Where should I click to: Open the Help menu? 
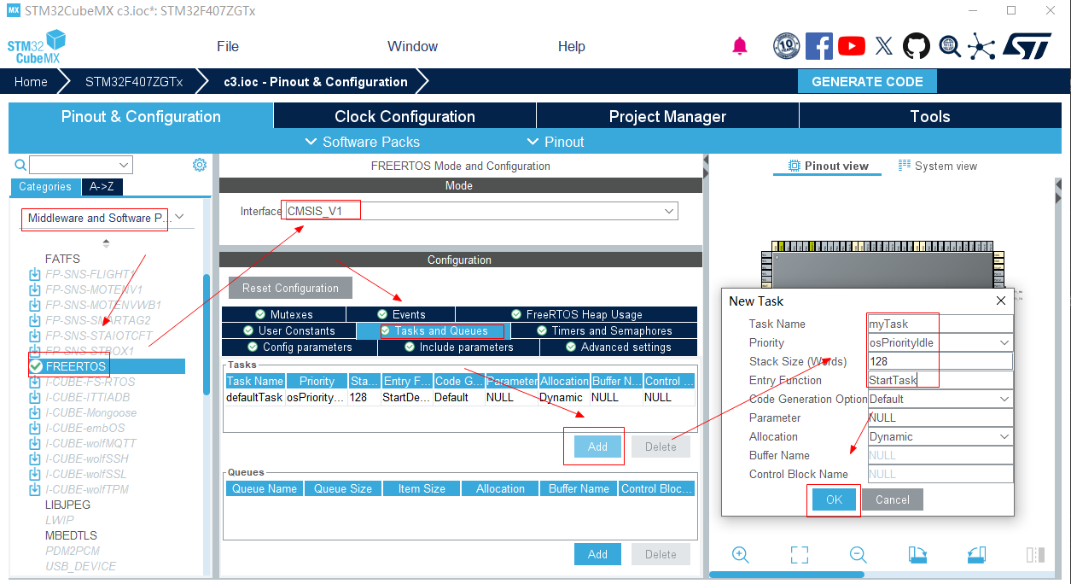[571, 46]
